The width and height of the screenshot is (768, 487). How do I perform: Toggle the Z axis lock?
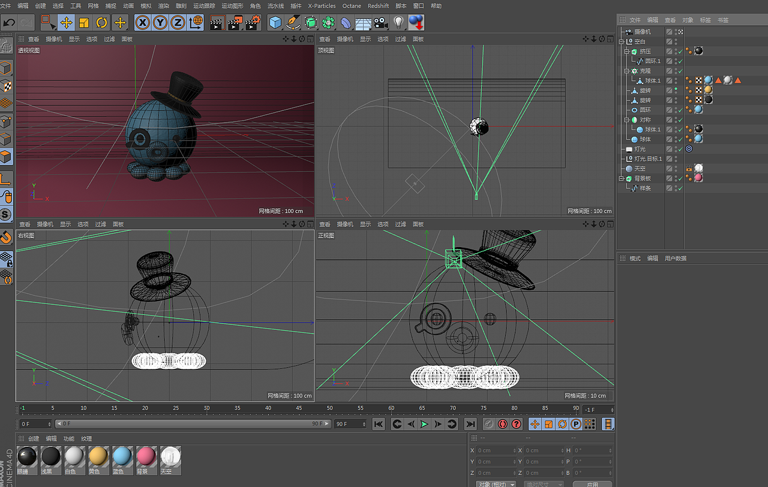point(178,23)
